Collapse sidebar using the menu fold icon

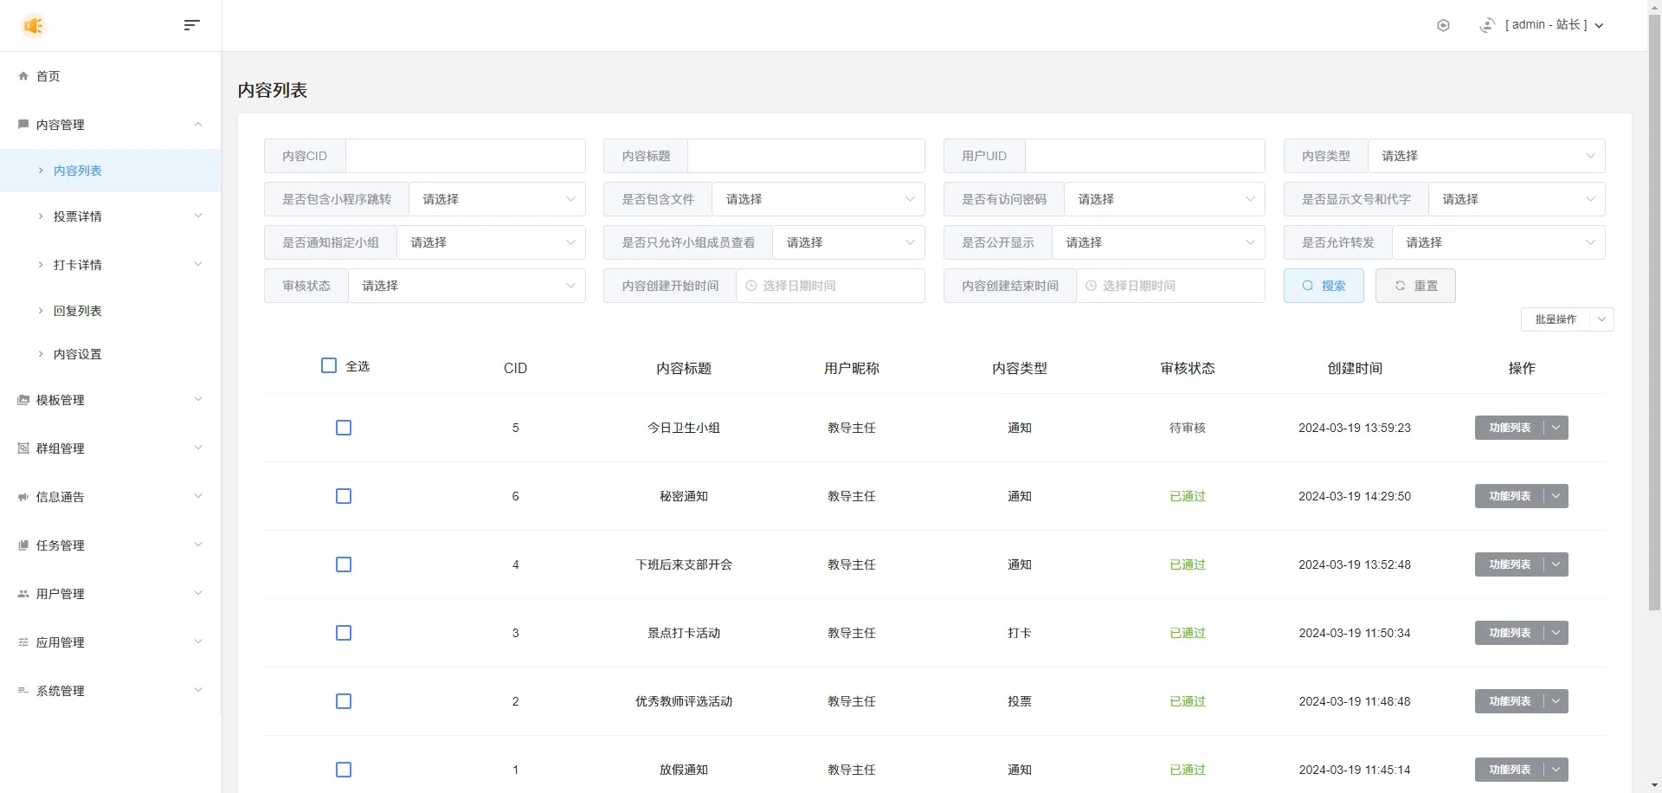191,25
